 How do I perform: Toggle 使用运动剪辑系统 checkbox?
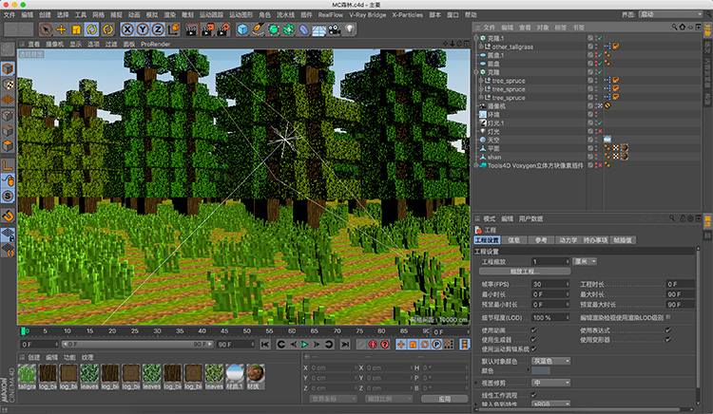533,348
